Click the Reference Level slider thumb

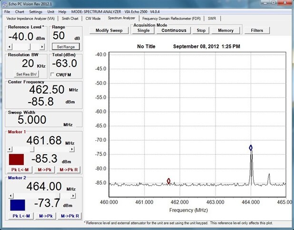click(29, 47)
